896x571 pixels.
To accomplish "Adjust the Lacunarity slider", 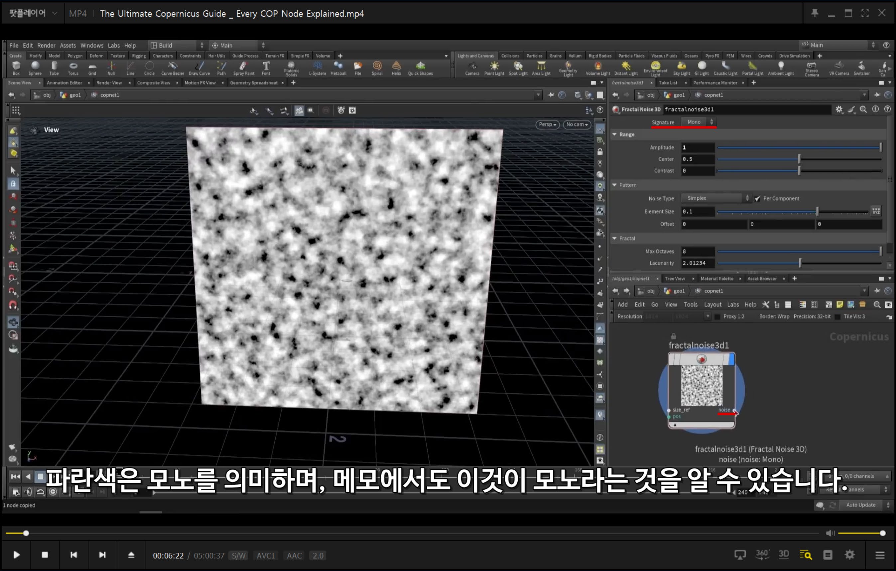I will click(799, 263).
